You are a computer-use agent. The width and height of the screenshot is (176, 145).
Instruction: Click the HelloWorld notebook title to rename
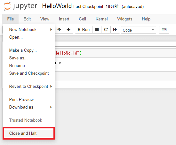click(57, 6)
